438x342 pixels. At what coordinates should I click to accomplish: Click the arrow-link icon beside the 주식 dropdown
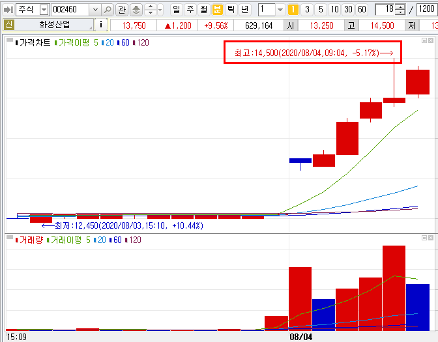point(8,10)
